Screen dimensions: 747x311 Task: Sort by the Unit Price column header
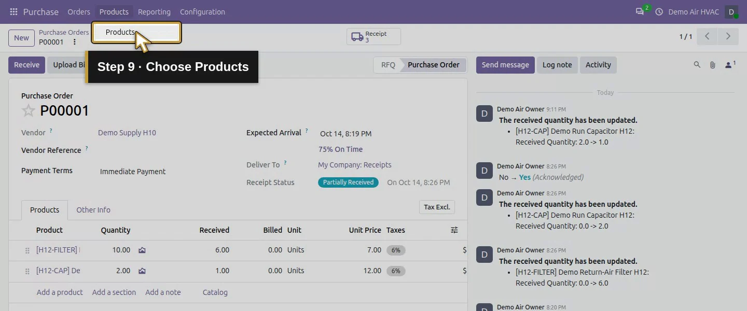(365, 230)
